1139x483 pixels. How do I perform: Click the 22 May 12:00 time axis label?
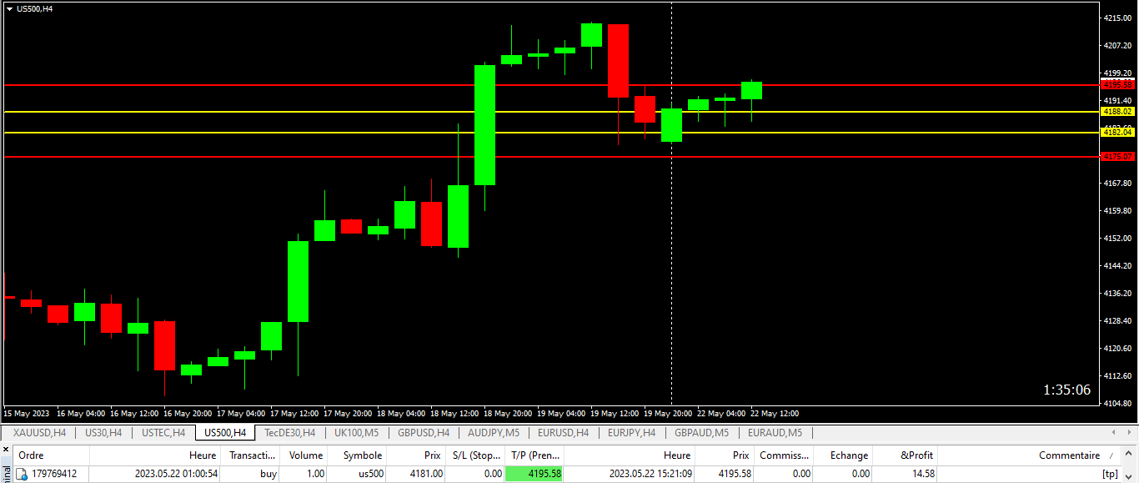click(x=775, y=413)
